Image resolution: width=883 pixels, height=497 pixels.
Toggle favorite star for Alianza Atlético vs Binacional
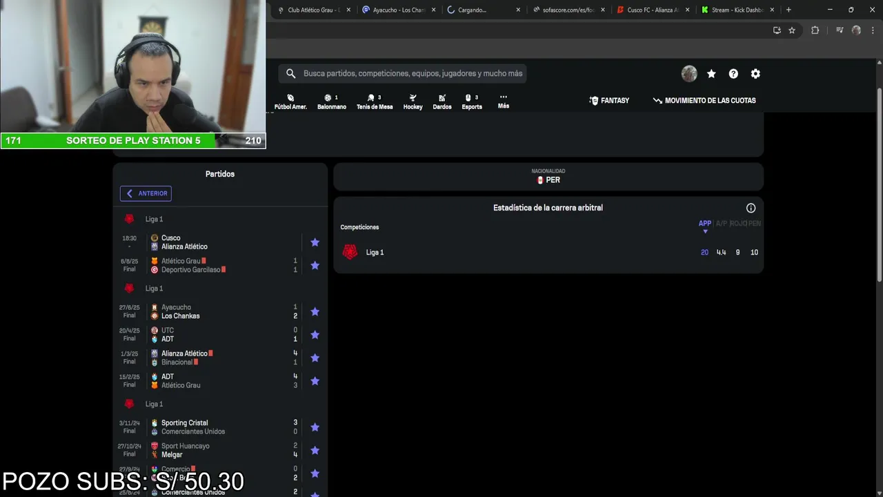pyautogui.click(x=315, y=358)
